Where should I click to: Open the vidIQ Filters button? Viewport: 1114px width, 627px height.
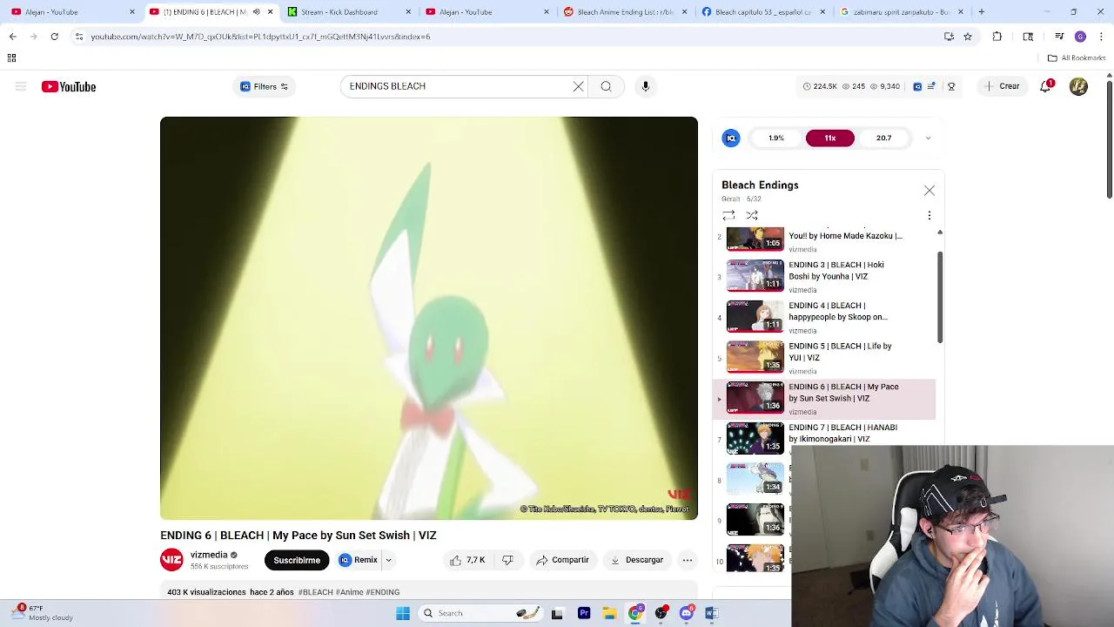coord(264,86)
